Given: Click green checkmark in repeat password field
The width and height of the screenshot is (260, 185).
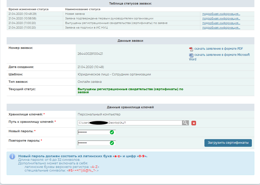Looking at the screenshot, I should (112, 143).
